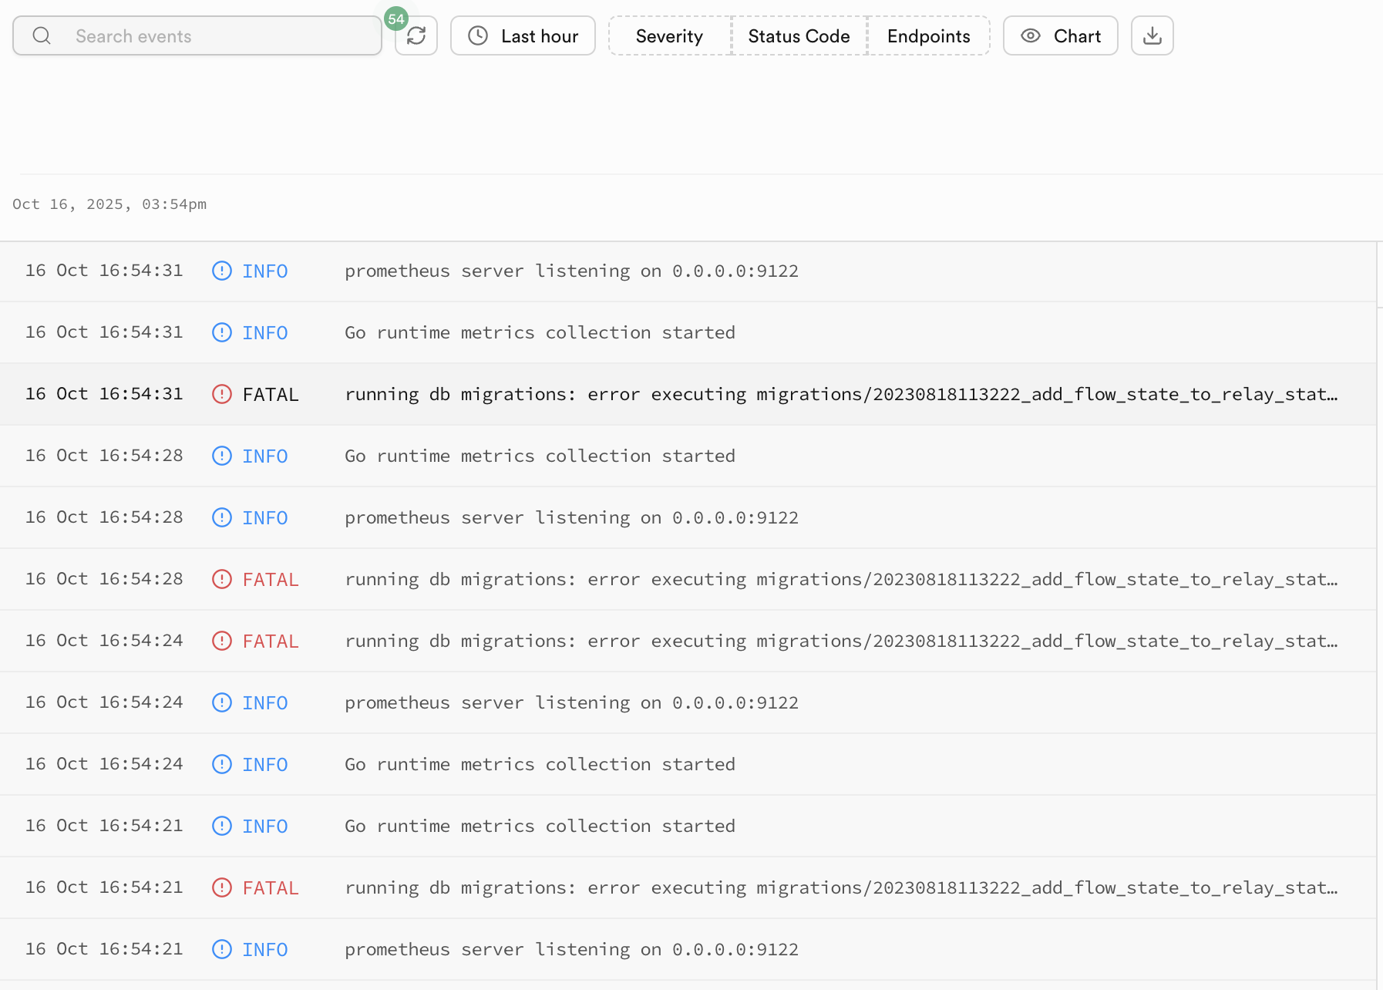Image resolution: width=1383 pixels, height=990 pixels.
Task: Focus the Search events input field
Action: 216,36
